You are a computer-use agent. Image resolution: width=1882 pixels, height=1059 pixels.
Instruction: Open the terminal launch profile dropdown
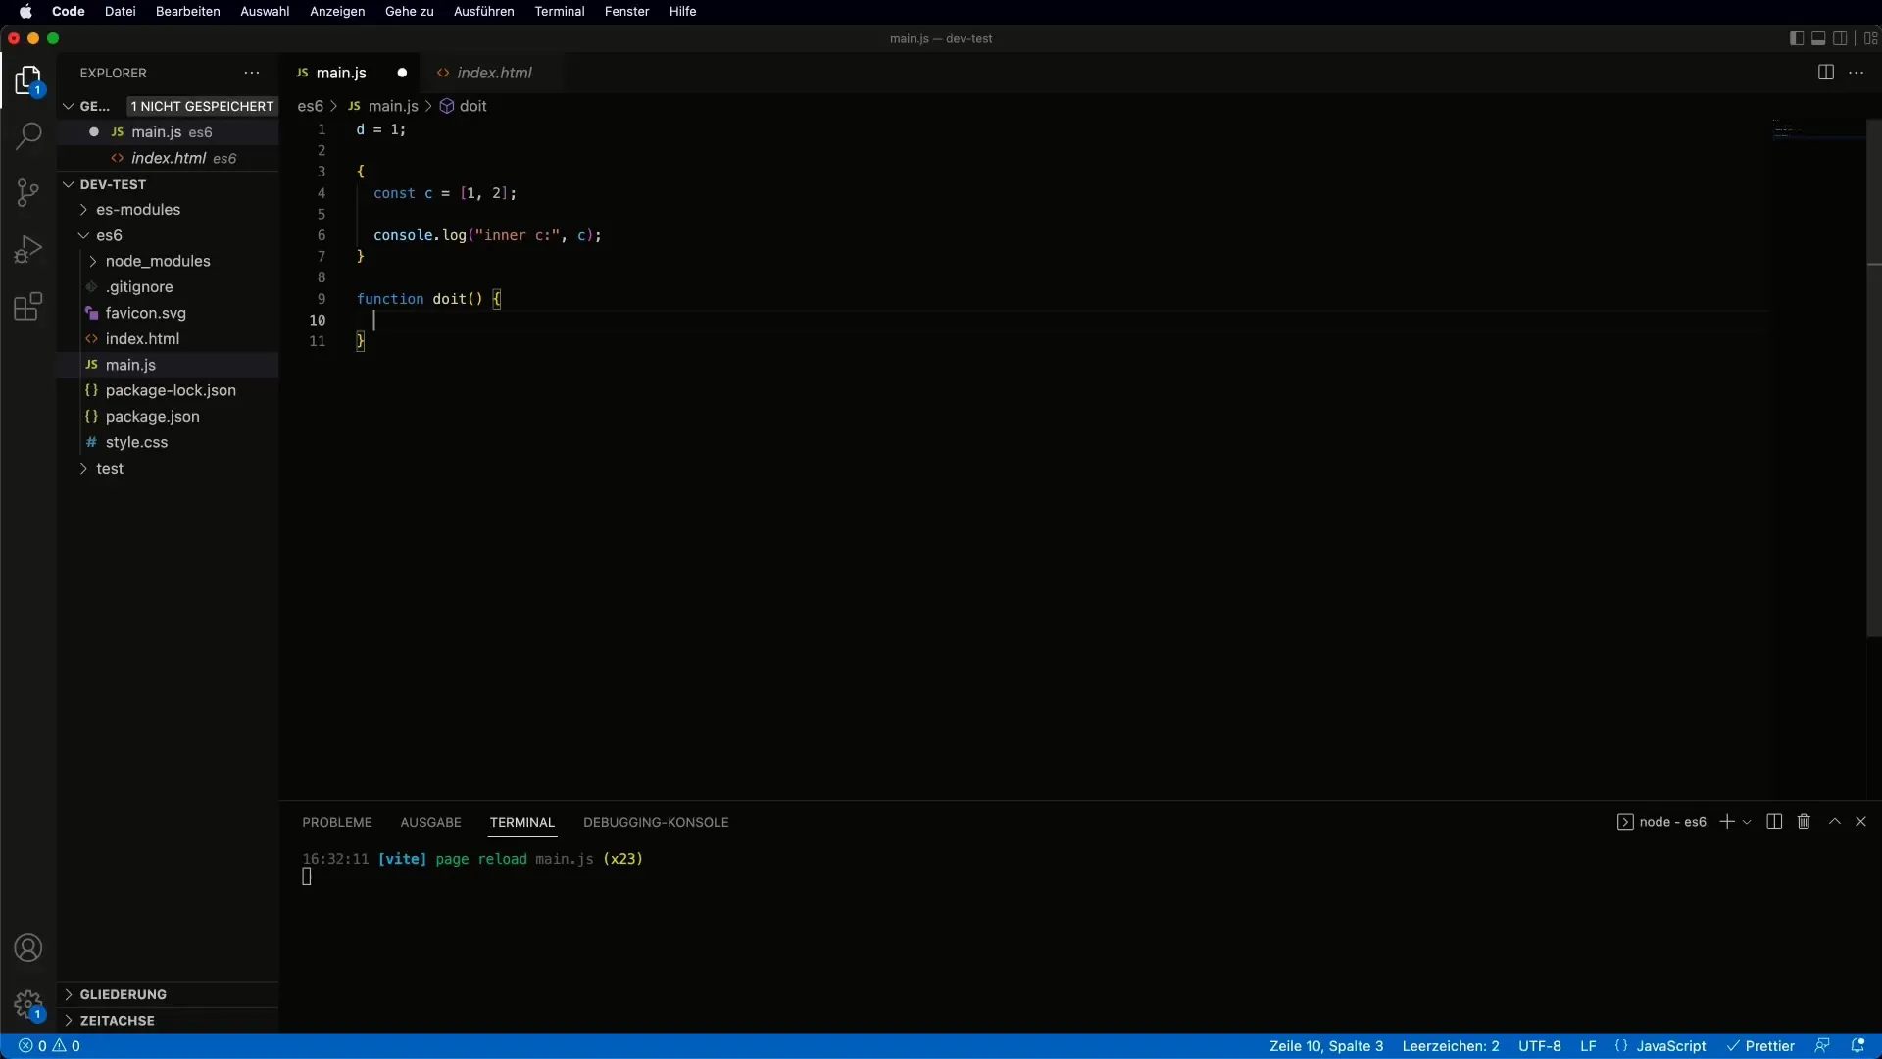tap(1747, 822)
